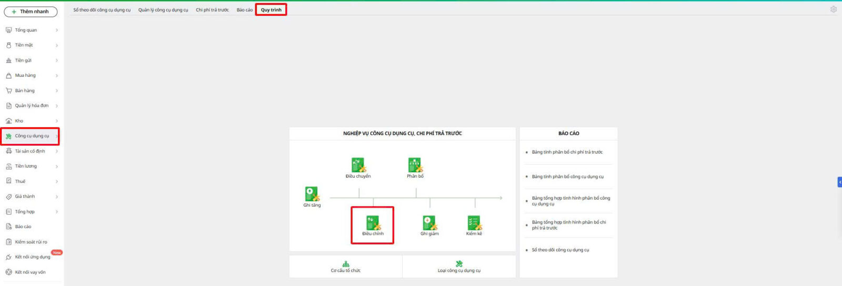Open Loại công cụ dụng cụ shortcut
This screenshot has height=286, width=842.
coord(459,267)
